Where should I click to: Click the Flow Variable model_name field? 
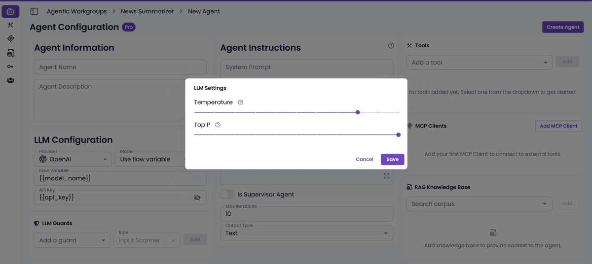120,178
